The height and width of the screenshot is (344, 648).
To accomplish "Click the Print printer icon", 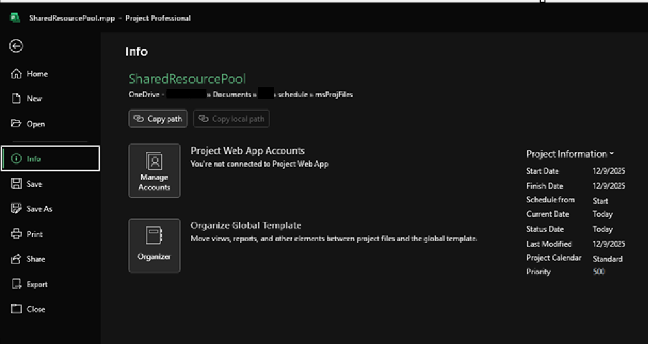I will 16,234.
